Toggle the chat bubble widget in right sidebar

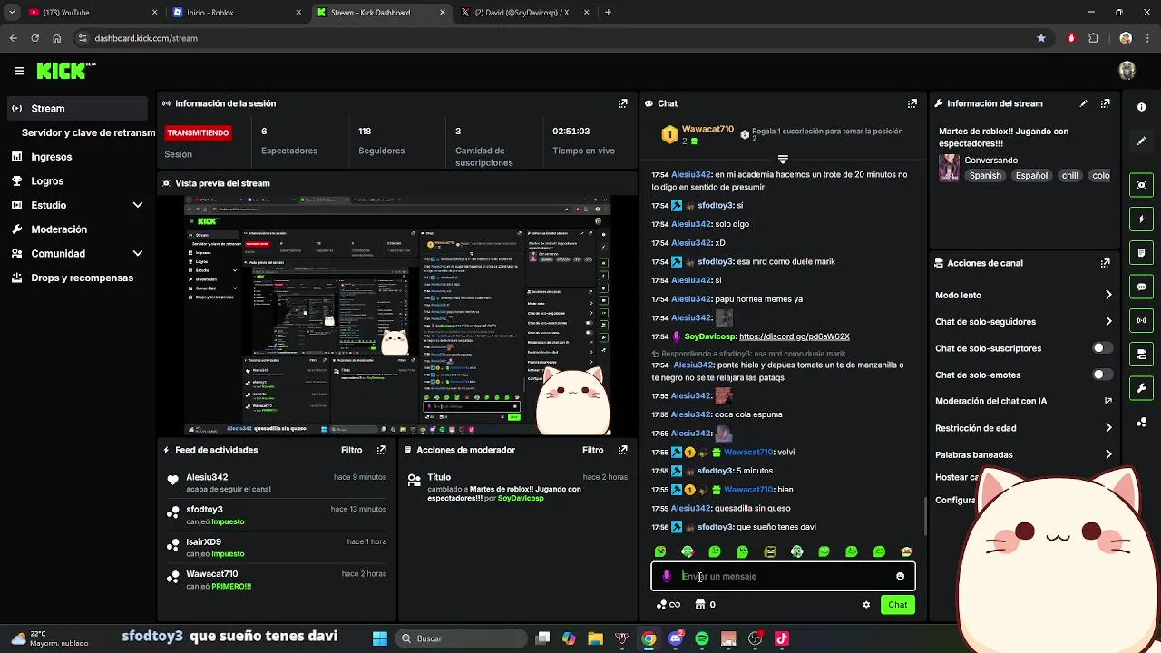[1142, 287]
